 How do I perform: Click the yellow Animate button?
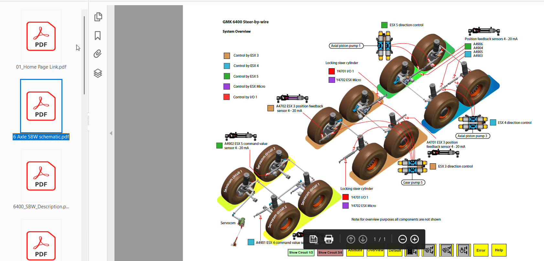(x=355, y=250)
